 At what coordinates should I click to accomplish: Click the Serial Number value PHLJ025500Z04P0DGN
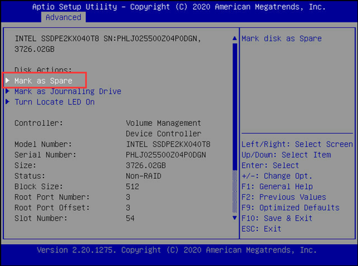[x=166, y=155]
